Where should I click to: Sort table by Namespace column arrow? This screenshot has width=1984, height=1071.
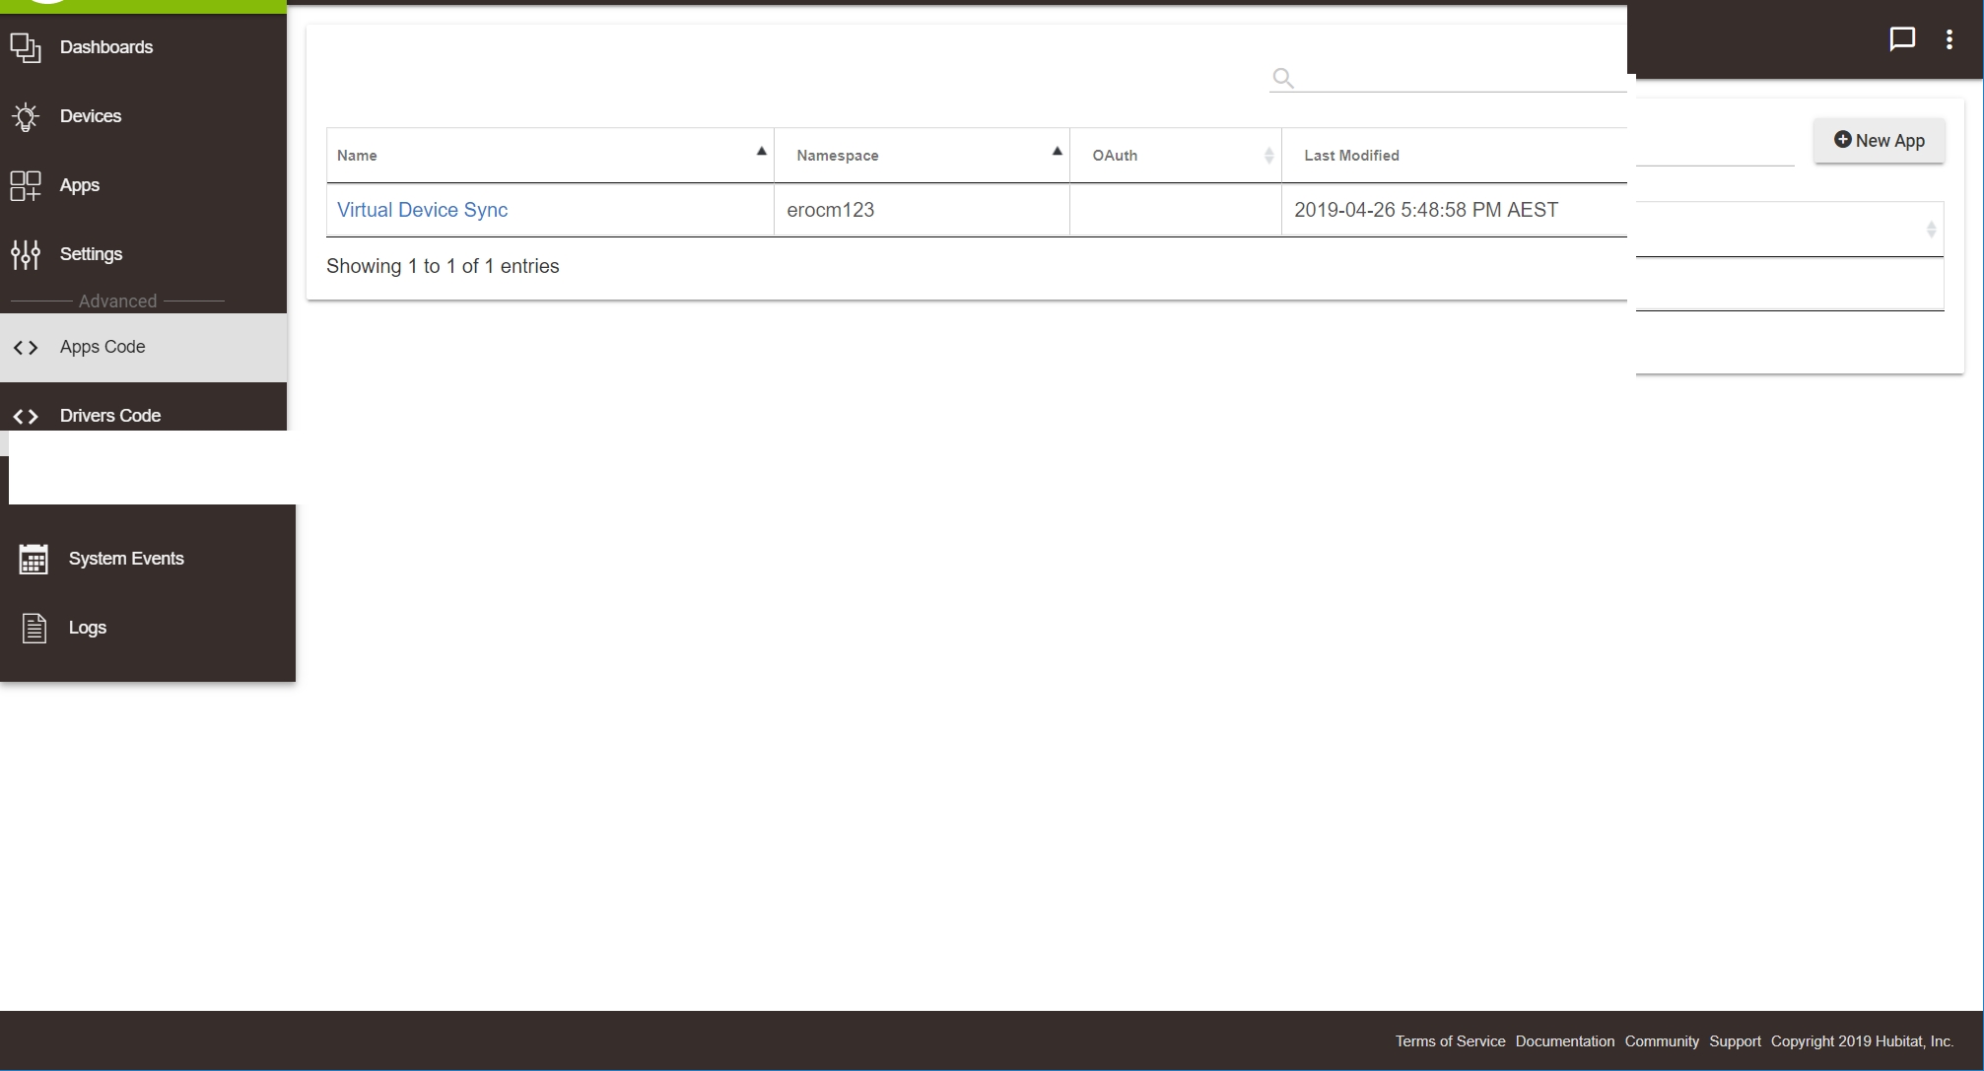(x=1057, y=152)
